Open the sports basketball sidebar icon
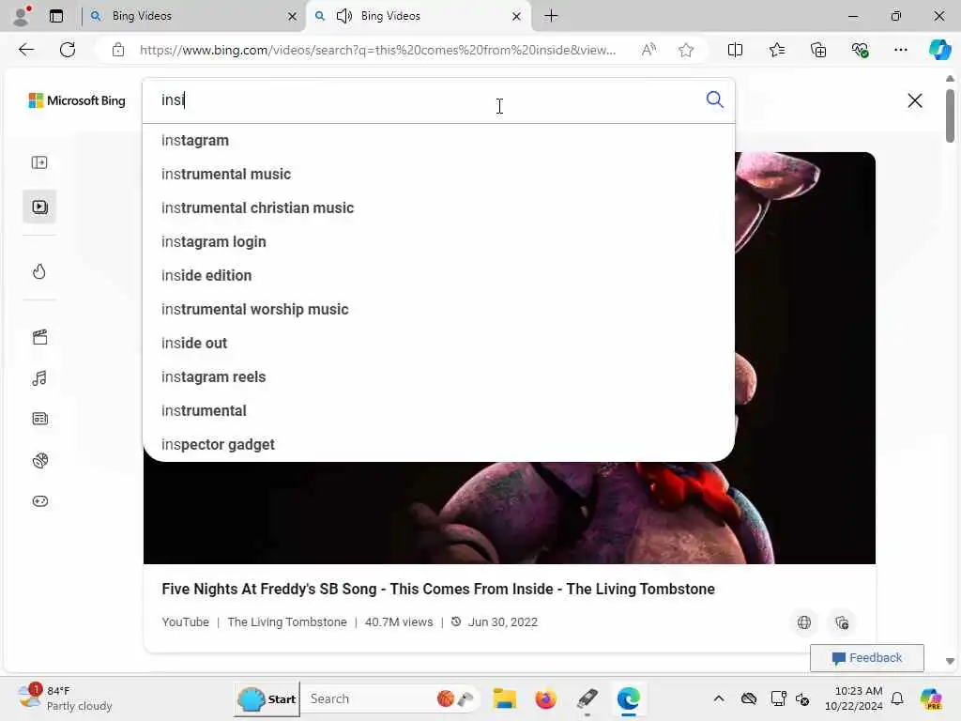Viewport: 961px width, 721px height. [x=39, y=460]
